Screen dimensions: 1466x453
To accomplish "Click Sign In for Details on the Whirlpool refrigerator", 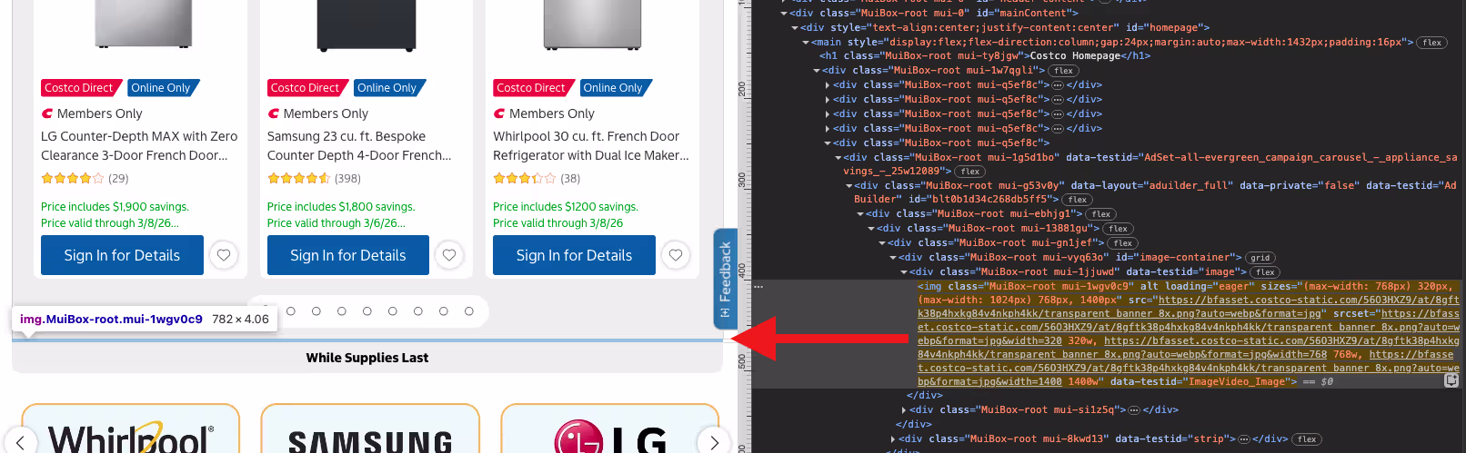I will tap(574, 255).
